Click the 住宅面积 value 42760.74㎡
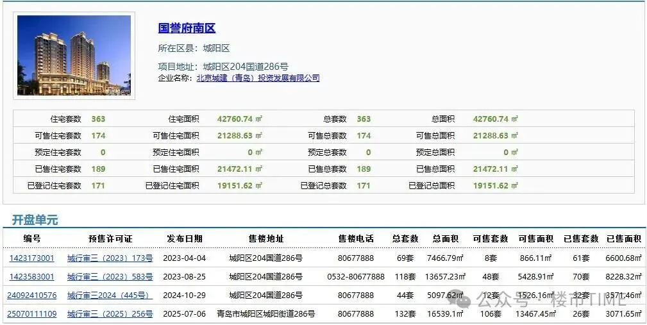The height and width of the screenshot is (325, 647). point(240,119)
